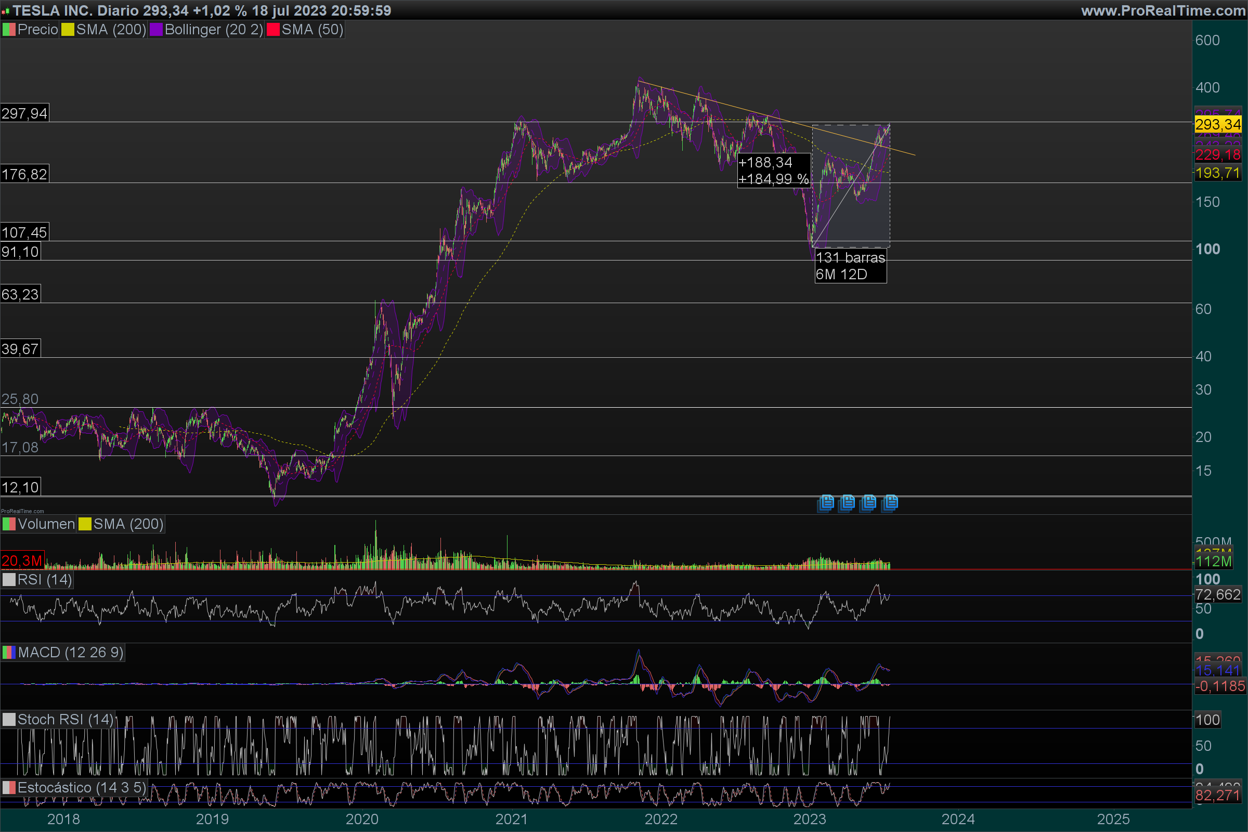Screen dimensions: 1248x832
Task: Open the second blue news documents icon
Action: point(847,502)
